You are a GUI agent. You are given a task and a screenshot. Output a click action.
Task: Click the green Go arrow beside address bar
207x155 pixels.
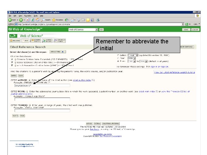coord(187,24)
